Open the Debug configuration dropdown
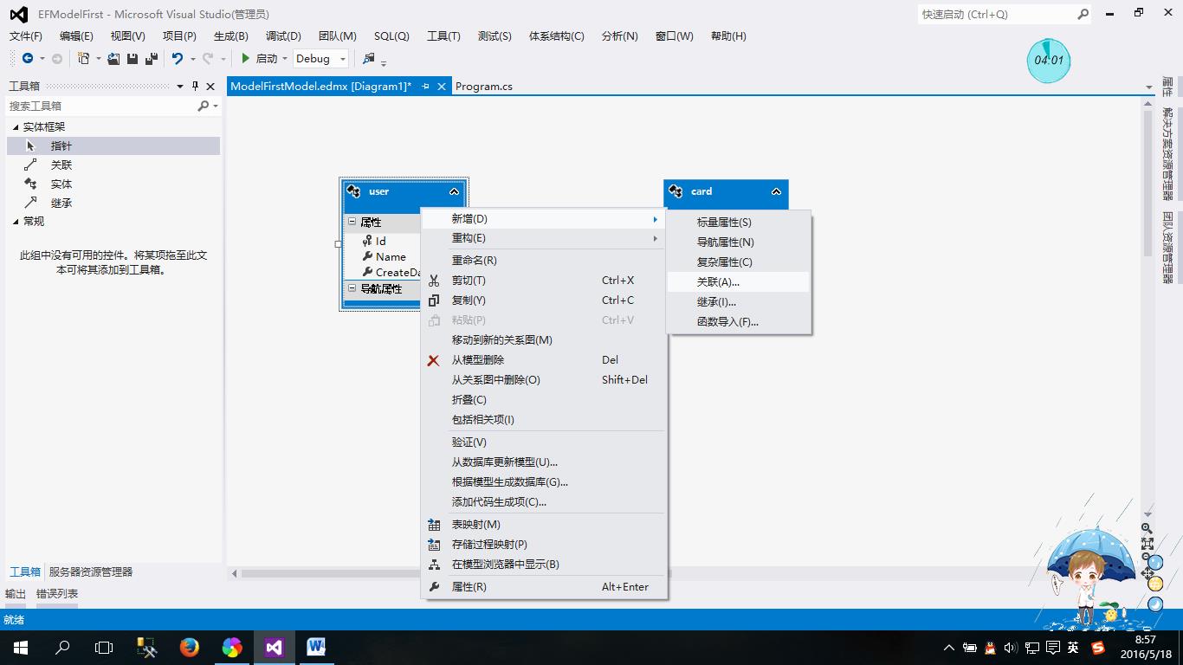Image resolution: width=1183 pixels, height=665 pixels. (x=343, y=59)
